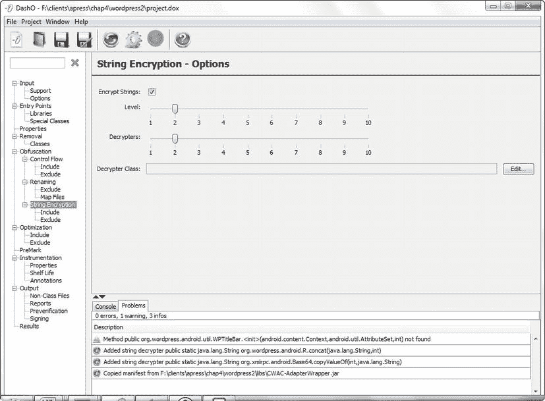Collapse the String Encryption tree node

[24, 205]
